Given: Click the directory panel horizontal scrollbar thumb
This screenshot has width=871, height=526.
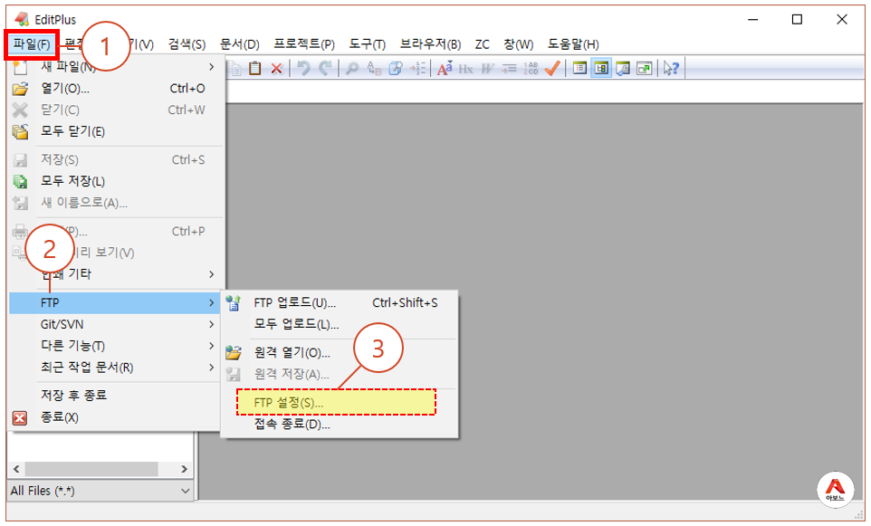Looking at the screenshot, I should pos(91,469).
